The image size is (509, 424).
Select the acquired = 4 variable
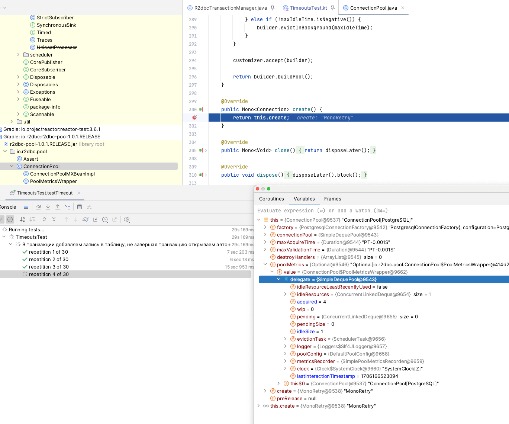click(x=311, y=302)
